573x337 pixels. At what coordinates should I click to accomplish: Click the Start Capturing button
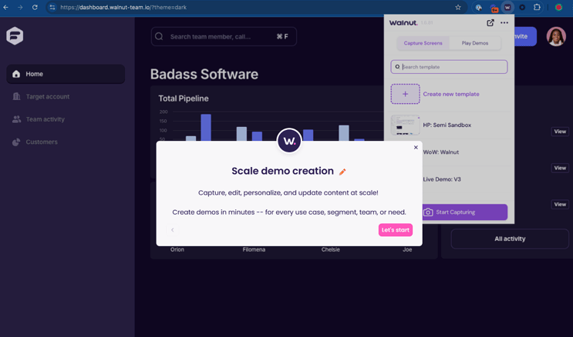click(x=465, y=212)
